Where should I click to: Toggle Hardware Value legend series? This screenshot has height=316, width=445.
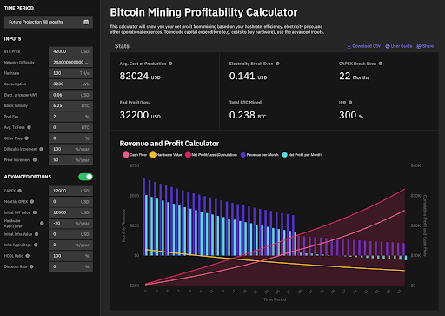coord(166,155)
